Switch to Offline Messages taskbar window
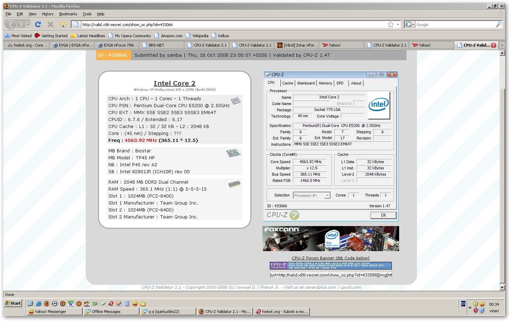The height and width of the screenshot is (321, 510). click(x=111, y=312)
